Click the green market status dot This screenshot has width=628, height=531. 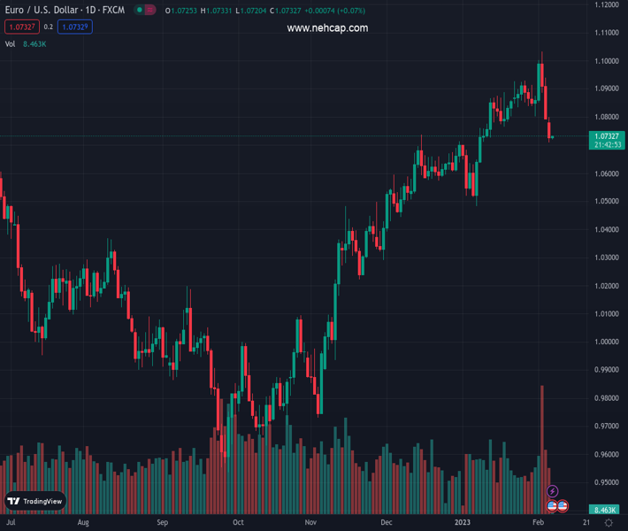click(138, 10)
